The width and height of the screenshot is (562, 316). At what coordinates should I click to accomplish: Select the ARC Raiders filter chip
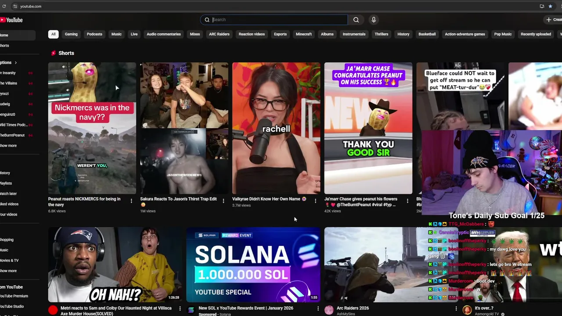[x=219, y=34]
